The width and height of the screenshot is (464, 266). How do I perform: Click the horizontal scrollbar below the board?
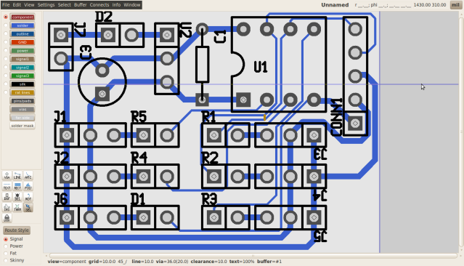[x=253, y=256]
